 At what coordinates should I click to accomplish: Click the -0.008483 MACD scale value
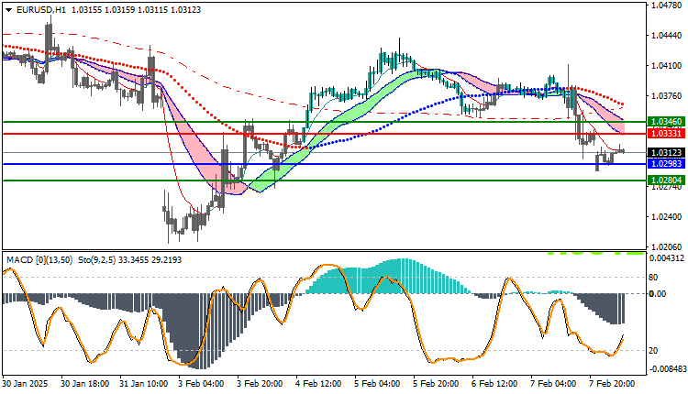click(667, 369)
